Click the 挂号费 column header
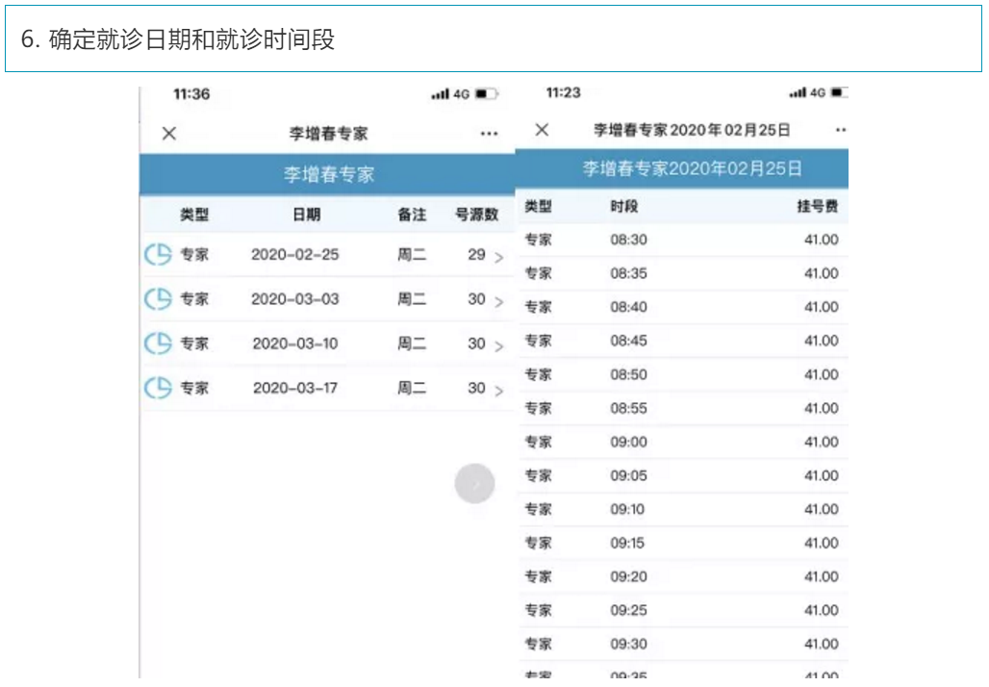The width and height of the screenshot is (989, 687). 818,206
